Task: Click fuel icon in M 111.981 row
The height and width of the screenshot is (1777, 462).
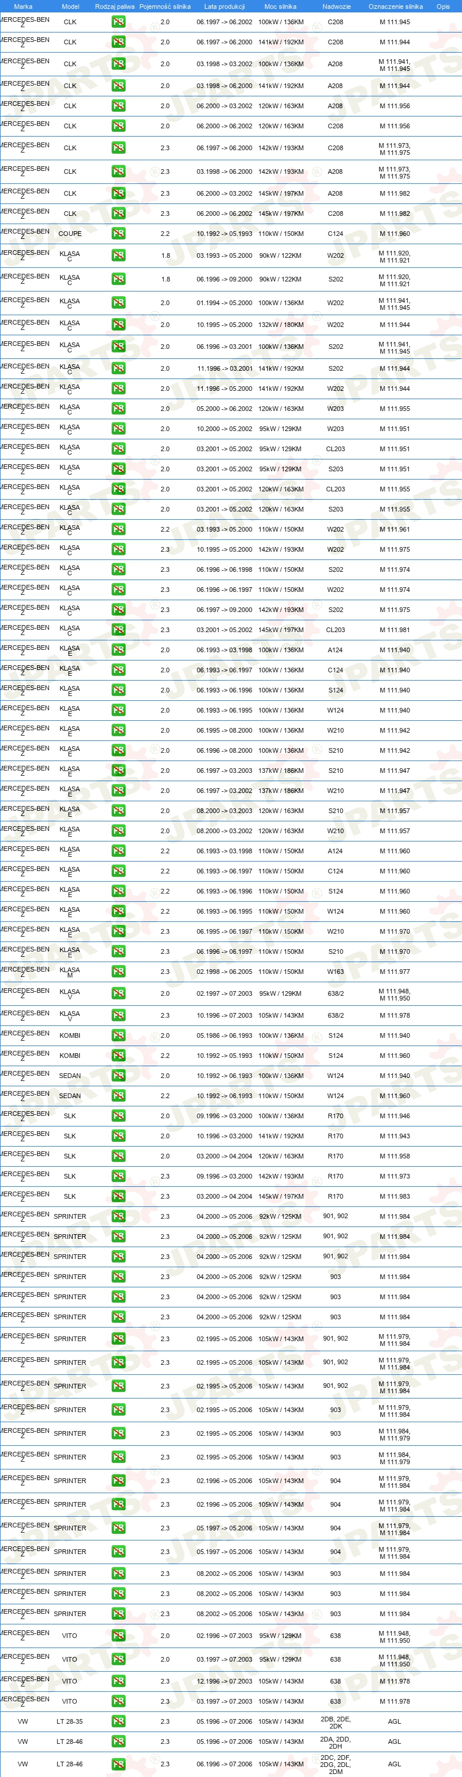Action: point(119,629)
